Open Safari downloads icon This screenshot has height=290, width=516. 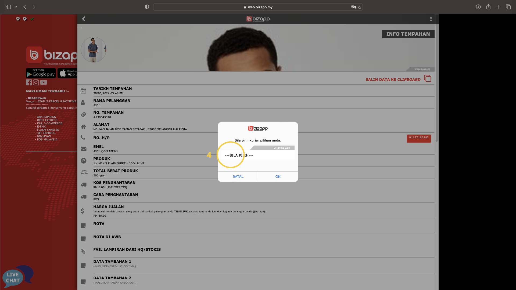point(478,7)
